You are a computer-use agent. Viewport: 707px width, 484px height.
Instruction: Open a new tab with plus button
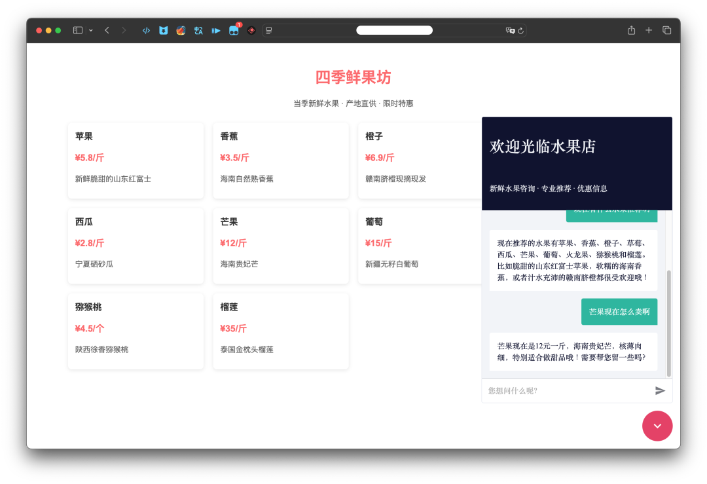pyautogui.click(x=649, y=30)
